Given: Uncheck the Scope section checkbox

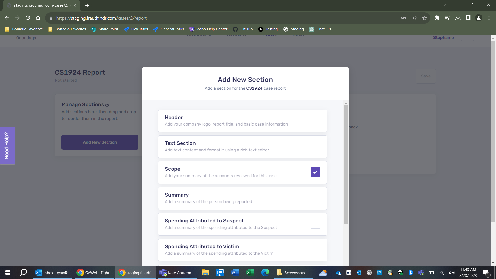Looking at the screenshot, I should point(315,172).
